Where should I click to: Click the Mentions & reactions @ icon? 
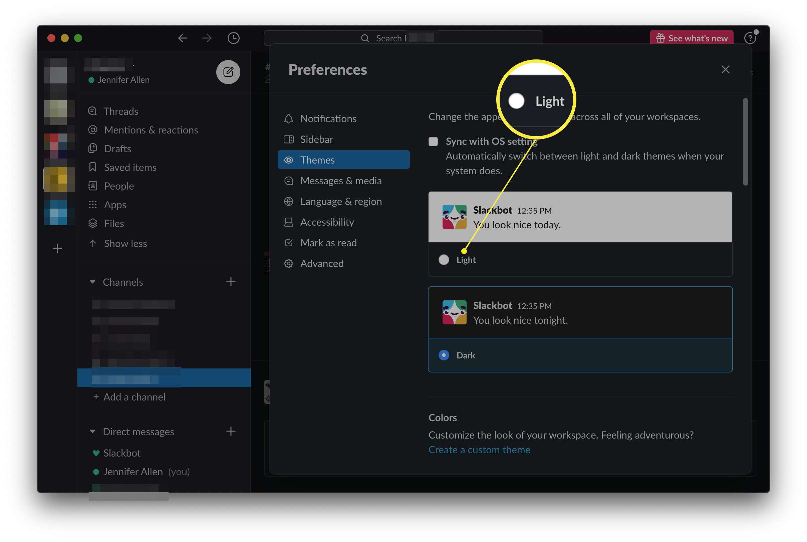(x=92, y=129)
